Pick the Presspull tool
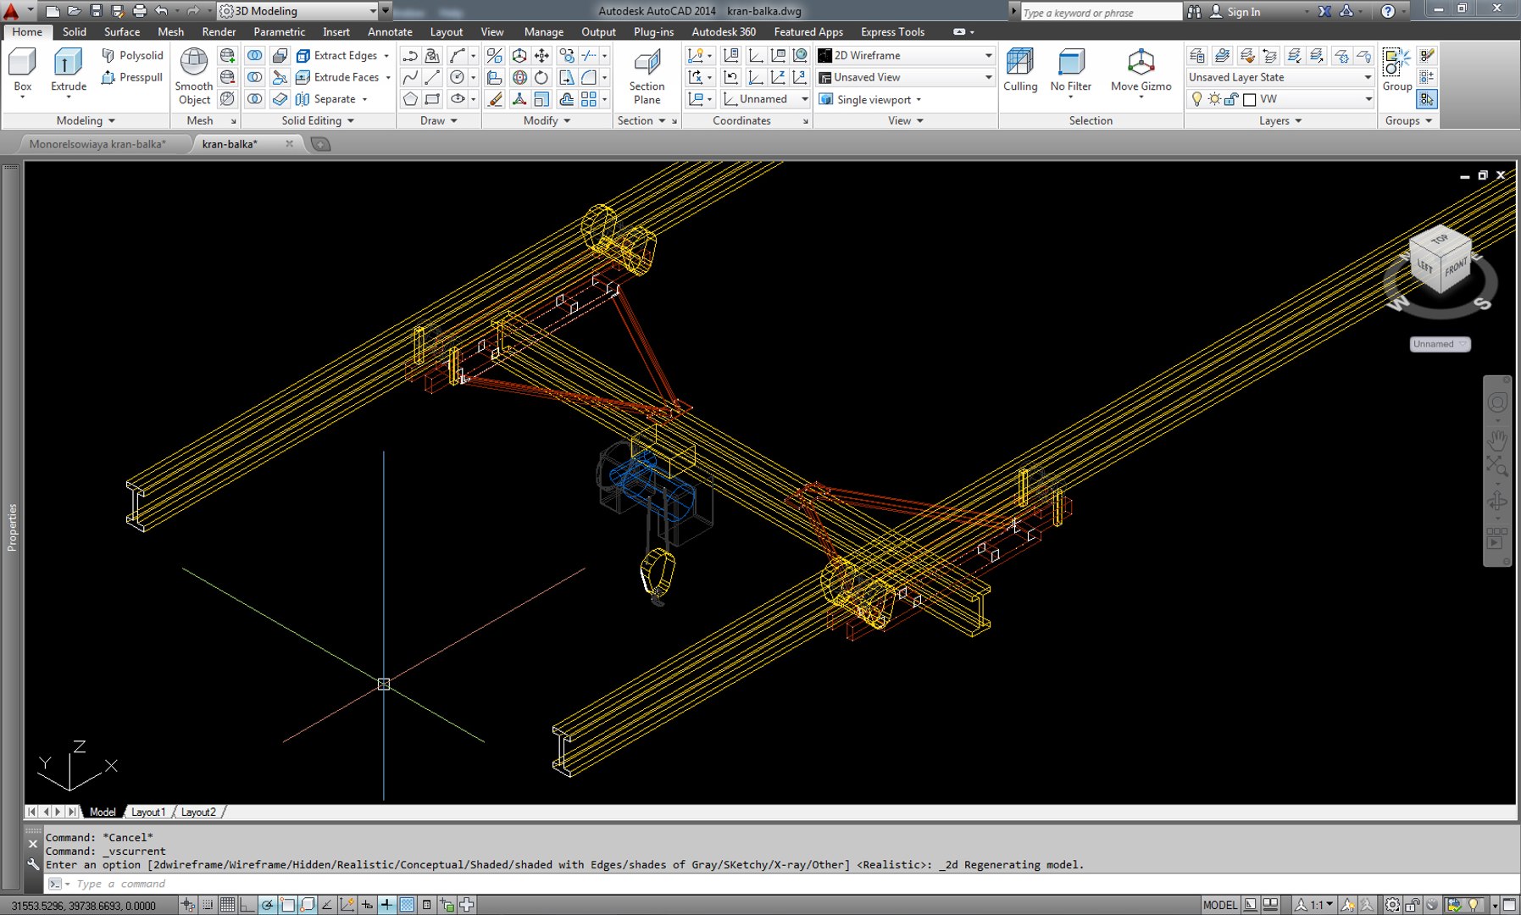1521x915 pixels. [x=132, y=77]
